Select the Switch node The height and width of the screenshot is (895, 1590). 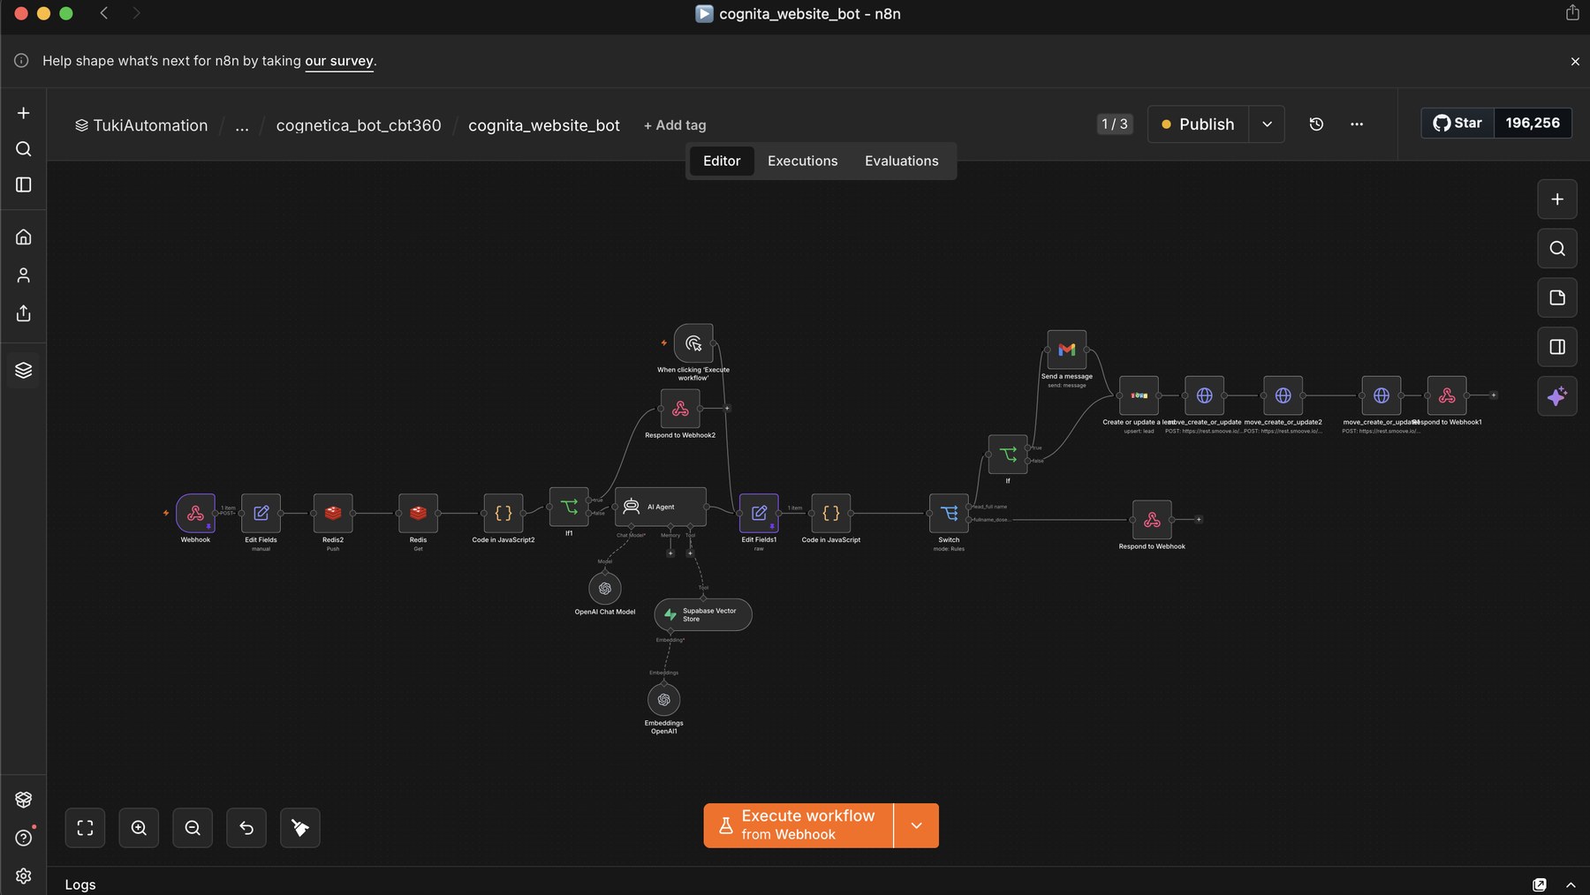click(949, 513)
